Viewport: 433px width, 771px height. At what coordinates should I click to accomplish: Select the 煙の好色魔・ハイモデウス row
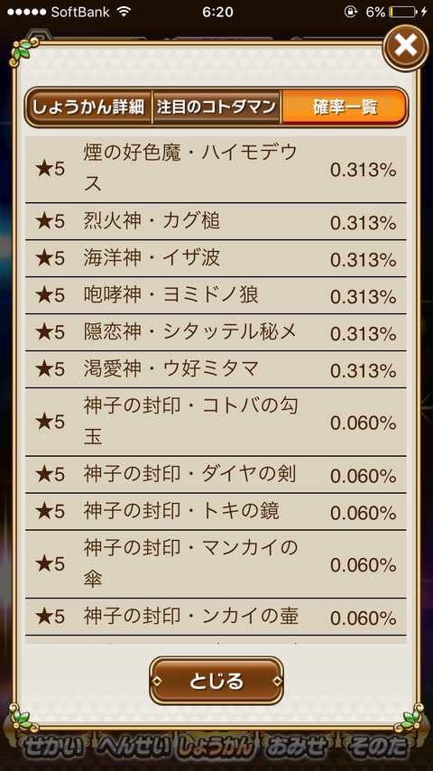tap(216, 170)
